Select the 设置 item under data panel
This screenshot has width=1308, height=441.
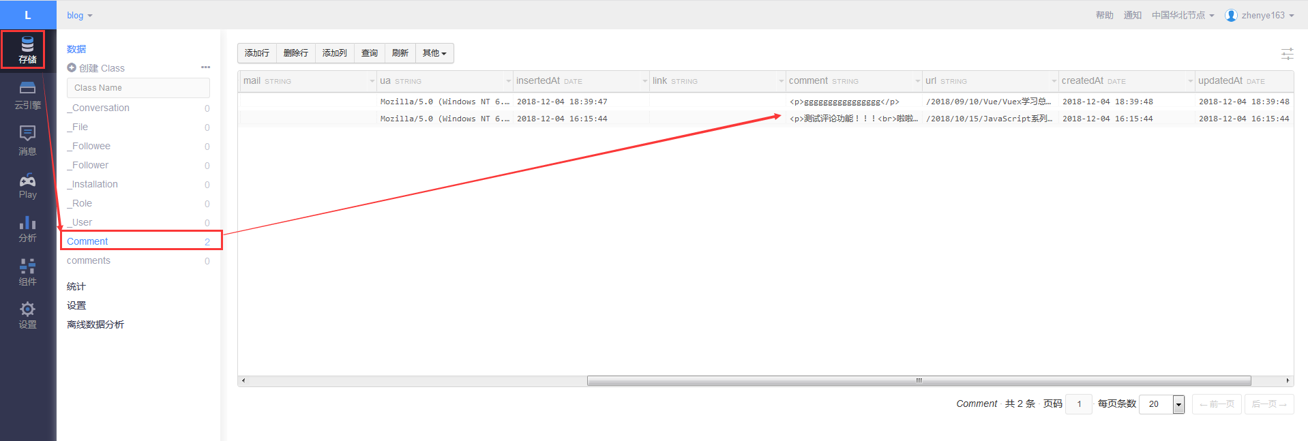pyautogui.click(x=76, y=305)
